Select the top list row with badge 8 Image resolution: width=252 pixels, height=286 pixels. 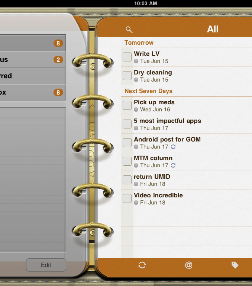pyautogui.click(x=33, y=43)
